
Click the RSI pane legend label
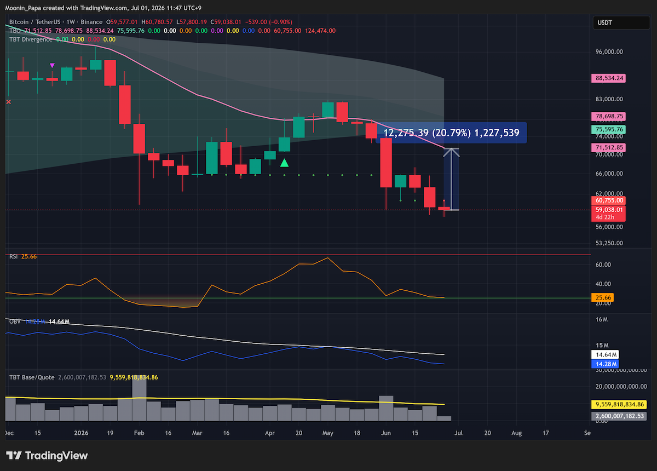pos(14,256)
